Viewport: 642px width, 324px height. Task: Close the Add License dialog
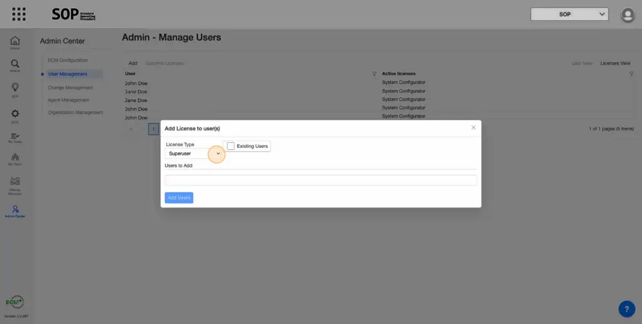coord(473,127)
